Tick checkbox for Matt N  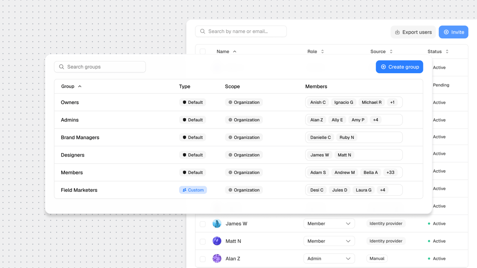[x=203, y=242]
